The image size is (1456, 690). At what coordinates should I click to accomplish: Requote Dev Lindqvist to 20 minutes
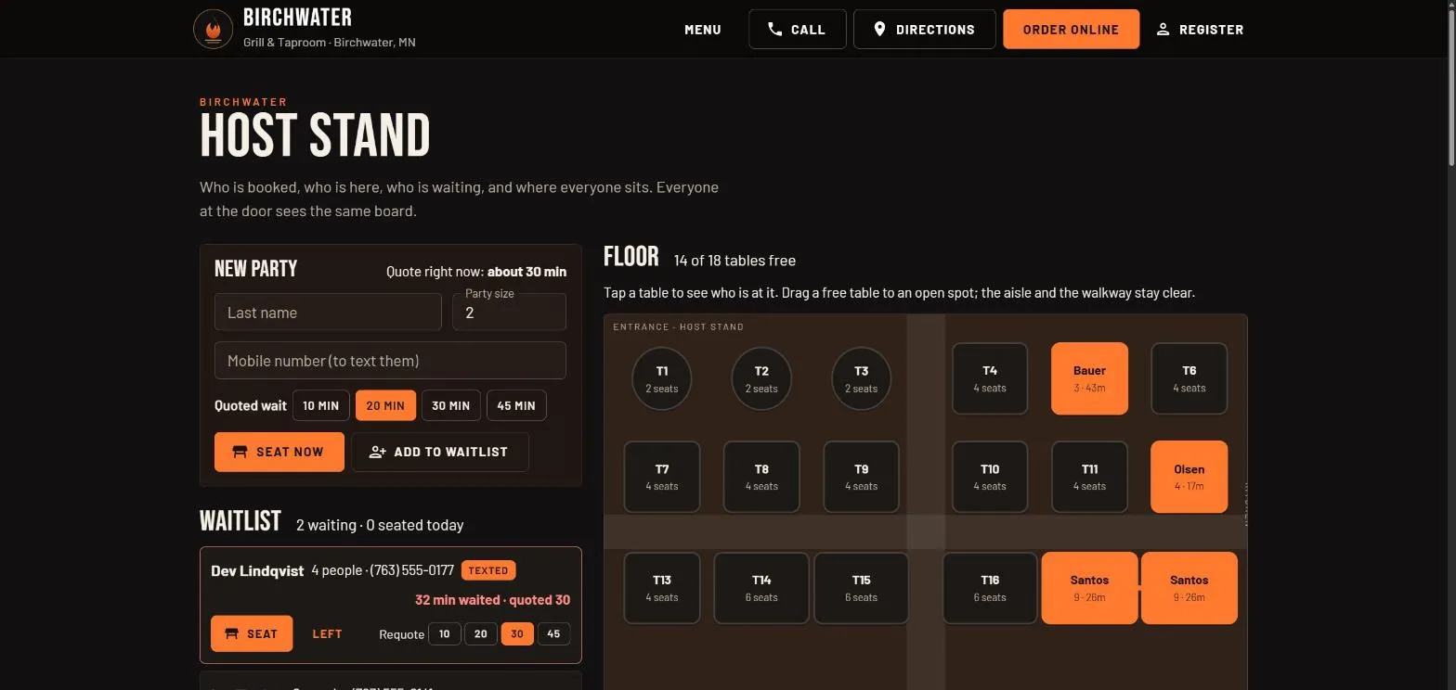tap(481, 633)
